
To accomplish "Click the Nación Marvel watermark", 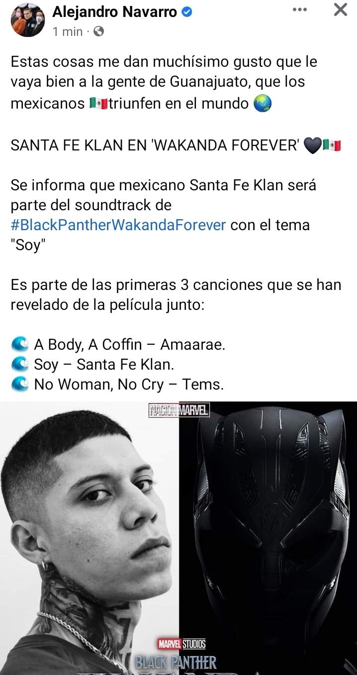I will point(179,410).
